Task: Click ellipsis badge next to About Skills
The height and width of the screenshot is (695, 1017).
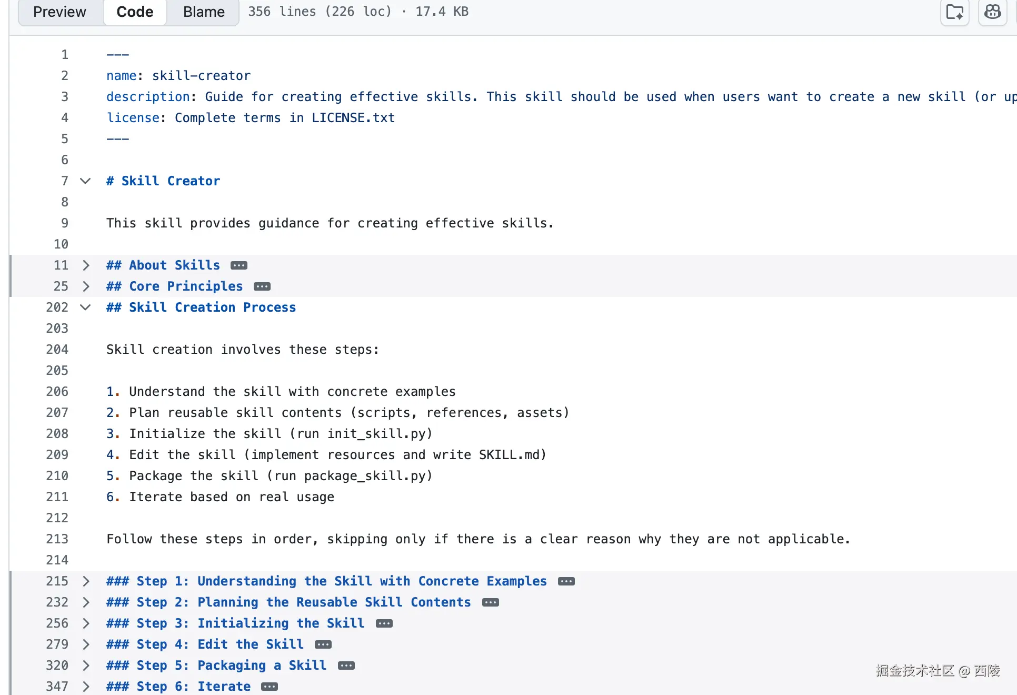Action: [x=239, y=265]
